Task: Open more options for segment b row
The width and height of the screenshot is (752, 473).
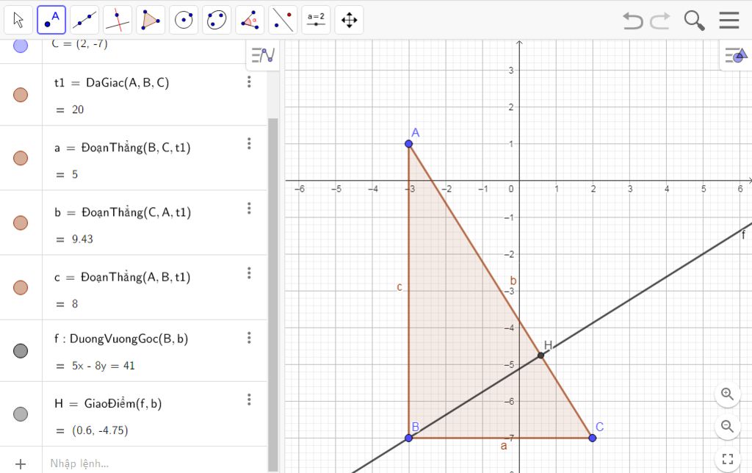Action: tap(249, 208)
